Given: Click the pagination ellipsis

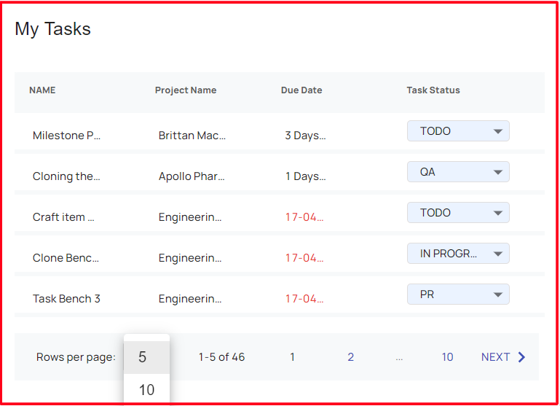Looking at the screenshot, I should click(x=399, y=358).
